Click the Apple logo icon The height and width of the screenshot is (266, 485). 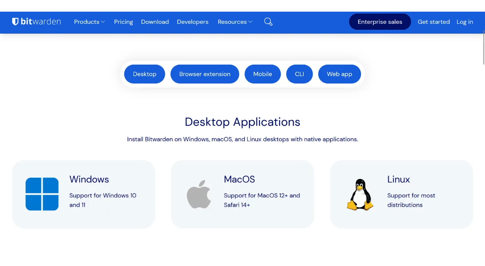199,194
